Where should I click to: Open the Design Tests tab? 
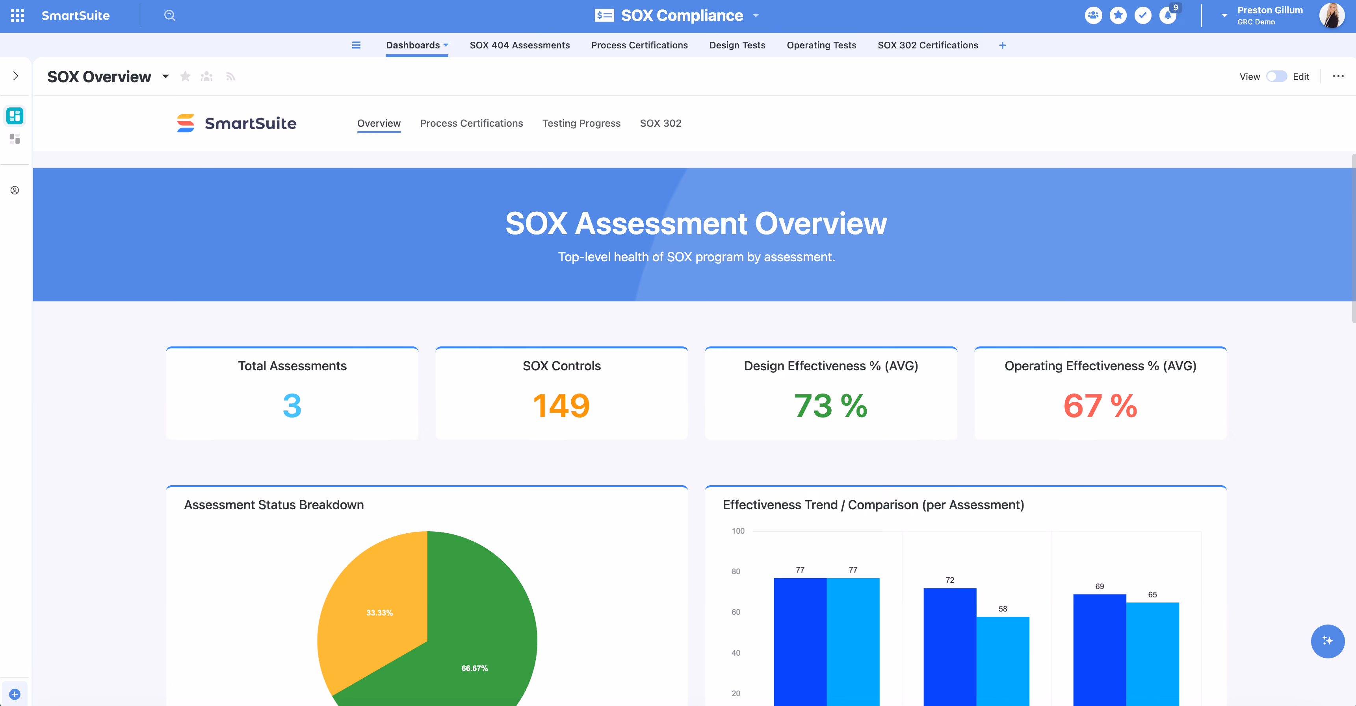click(x=737, y=45)
